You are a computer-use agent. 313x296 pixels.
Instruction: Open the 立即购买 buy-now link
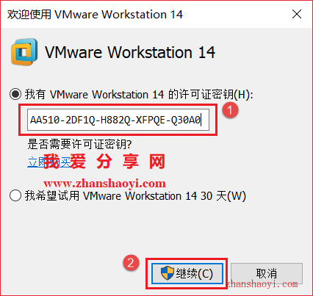[x=49, y=162]
